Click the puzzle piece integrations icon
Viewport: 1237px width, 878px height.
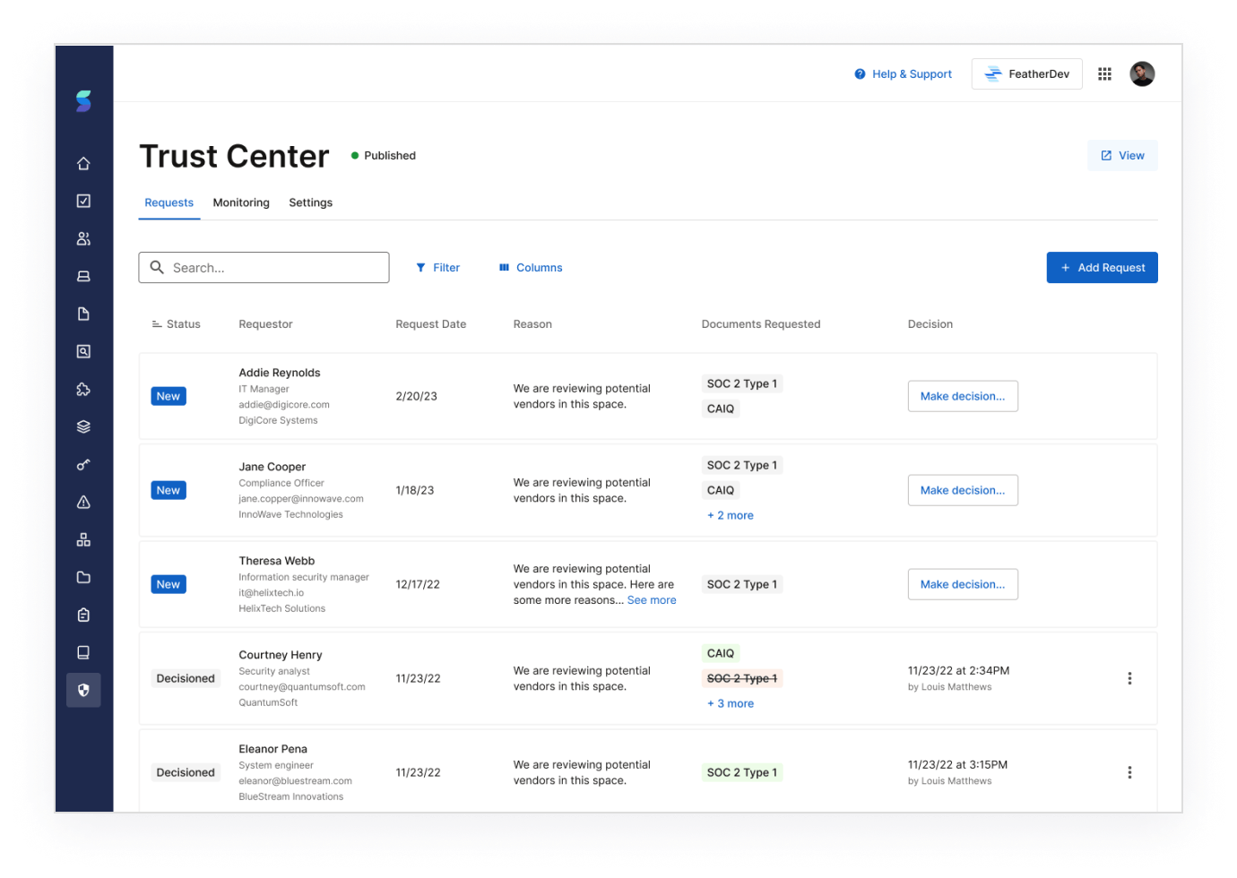83,390
